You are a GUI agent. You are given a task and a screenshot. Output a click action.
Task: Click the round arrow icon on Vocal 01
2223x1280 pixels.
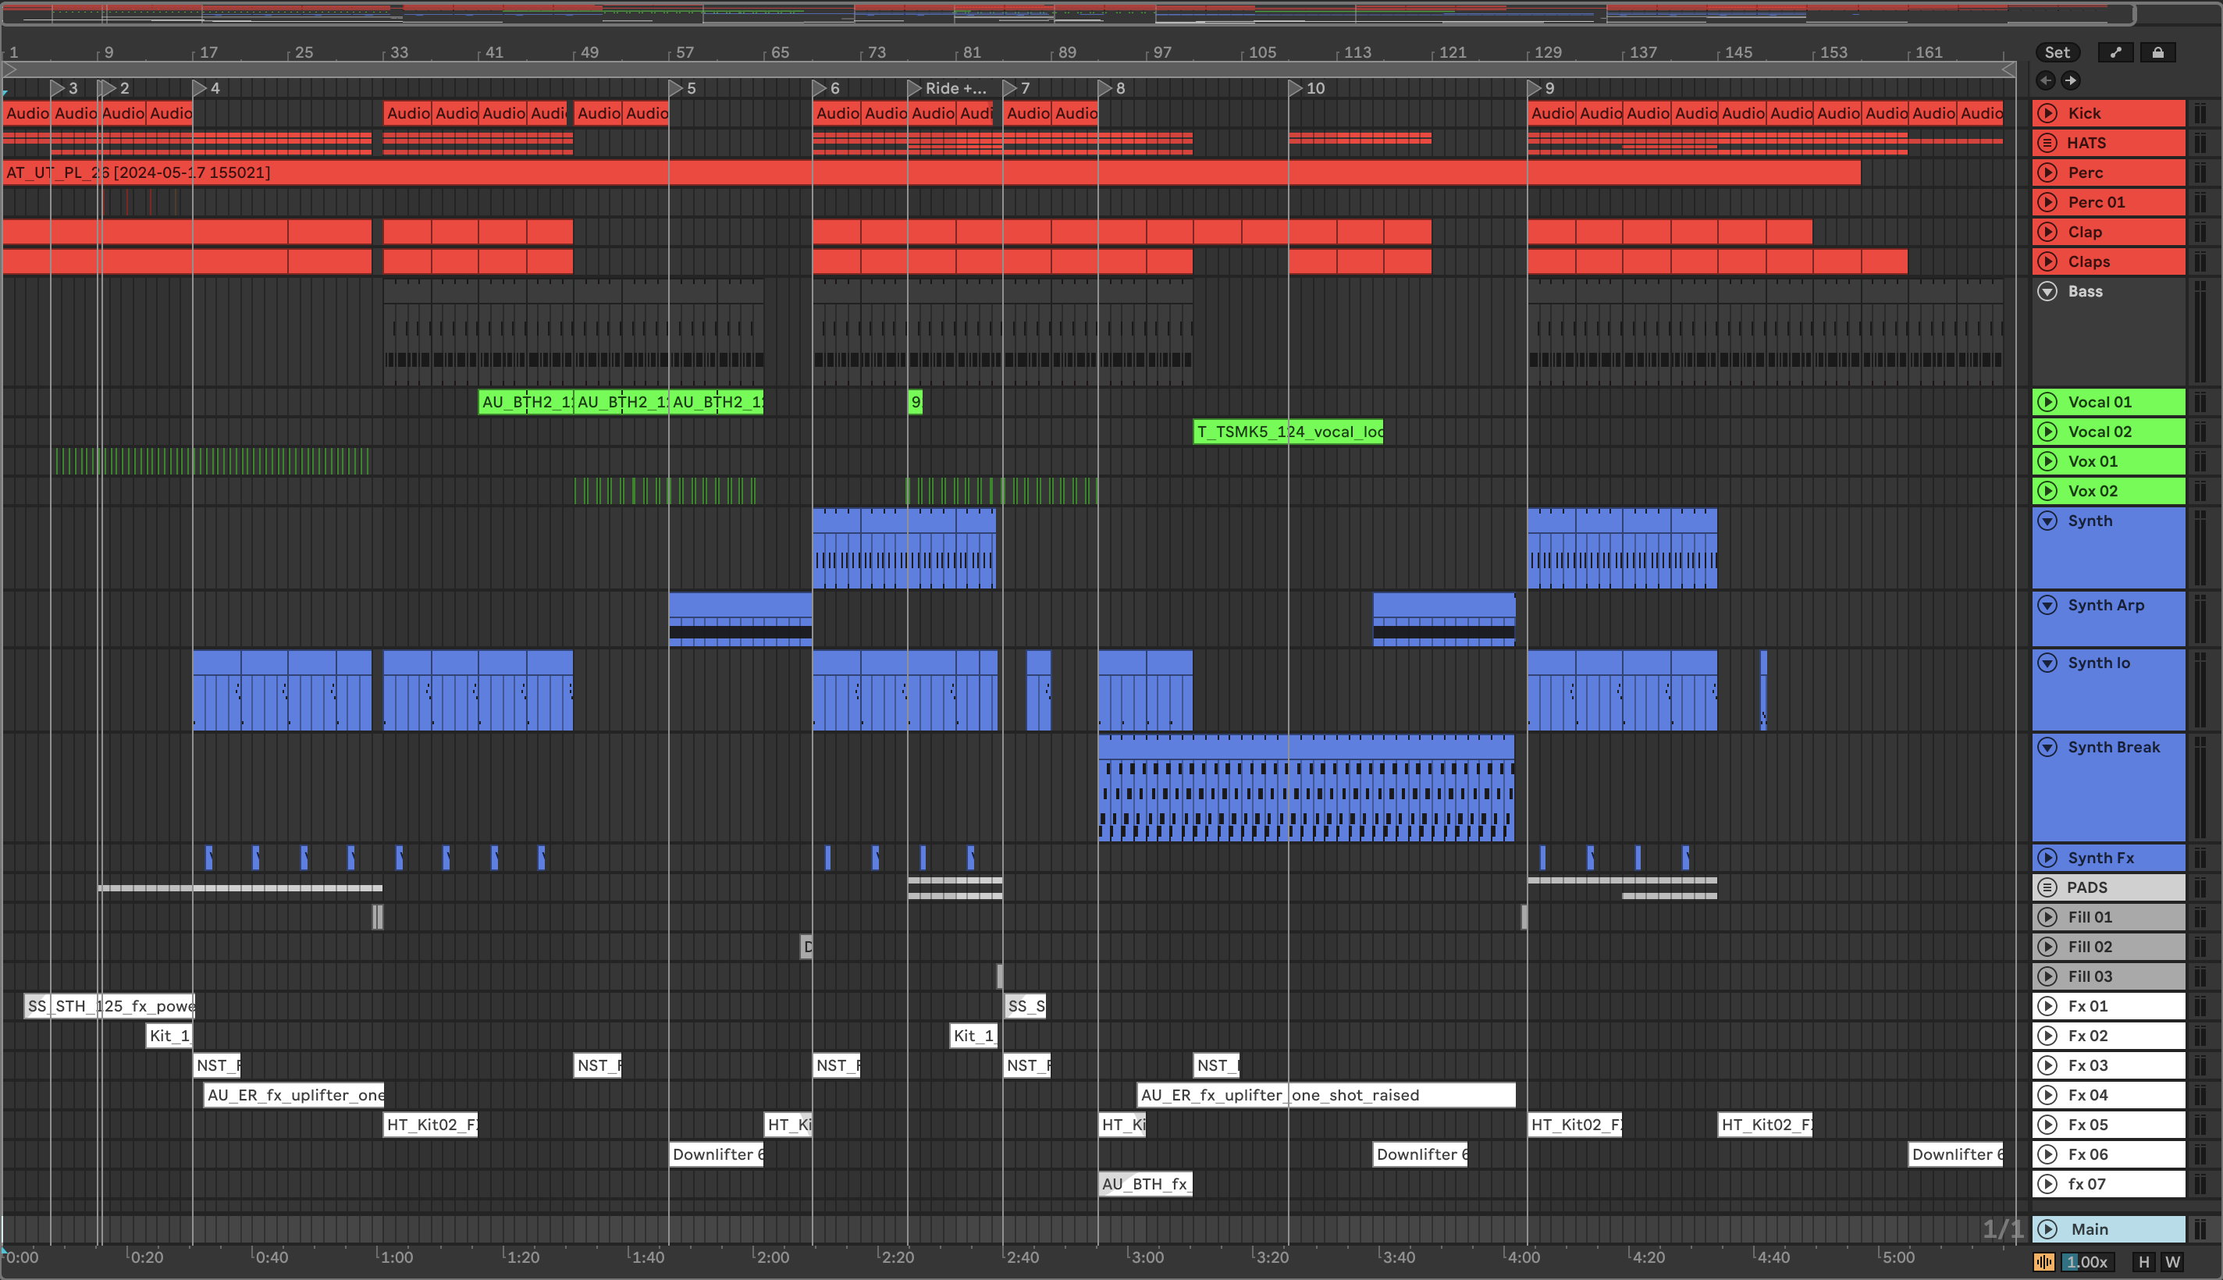pos(2047,402)
